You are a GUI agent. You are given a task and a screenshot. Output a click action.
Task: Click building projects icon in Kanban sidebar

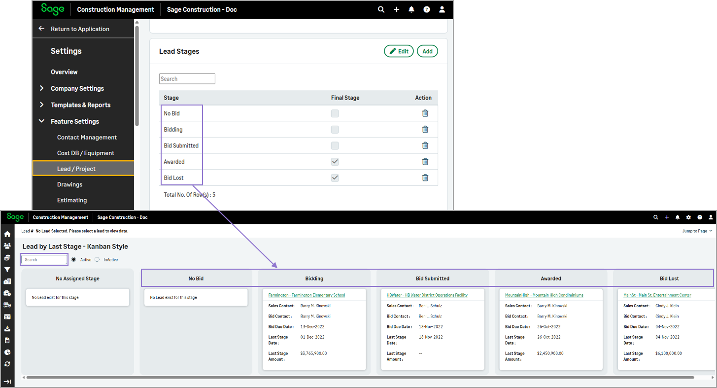tap(7, 282)
